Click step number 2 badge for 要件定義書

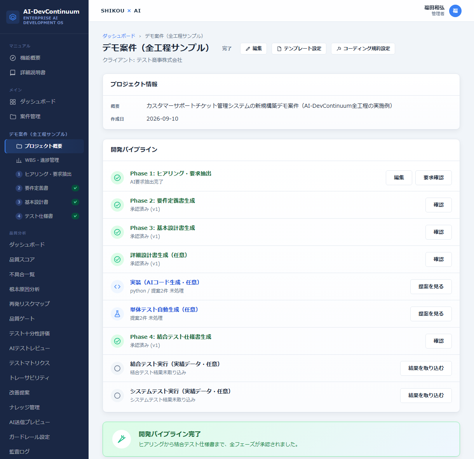[19, 188]
